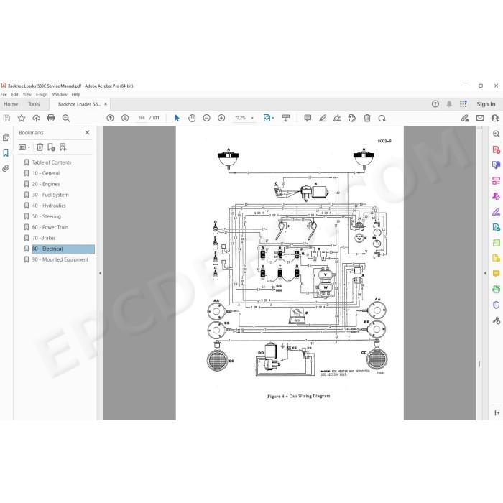This screenshot has height=503, width=503.
Task: Open the Window menu
Action: tap(60, 94)
